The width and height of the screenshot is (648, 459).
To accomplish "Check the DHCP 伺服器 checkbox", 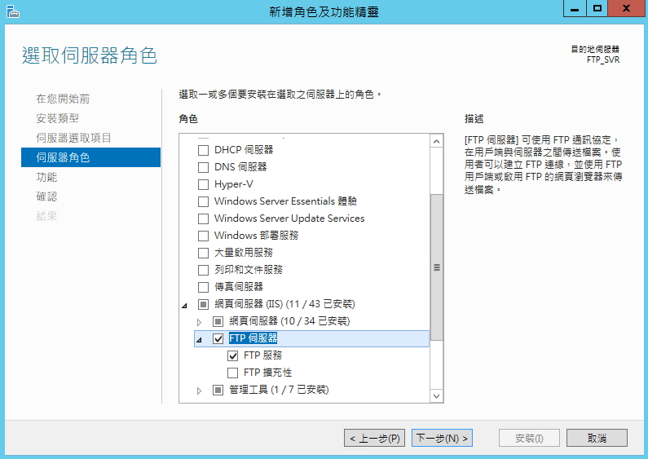I will click(203, 150).
